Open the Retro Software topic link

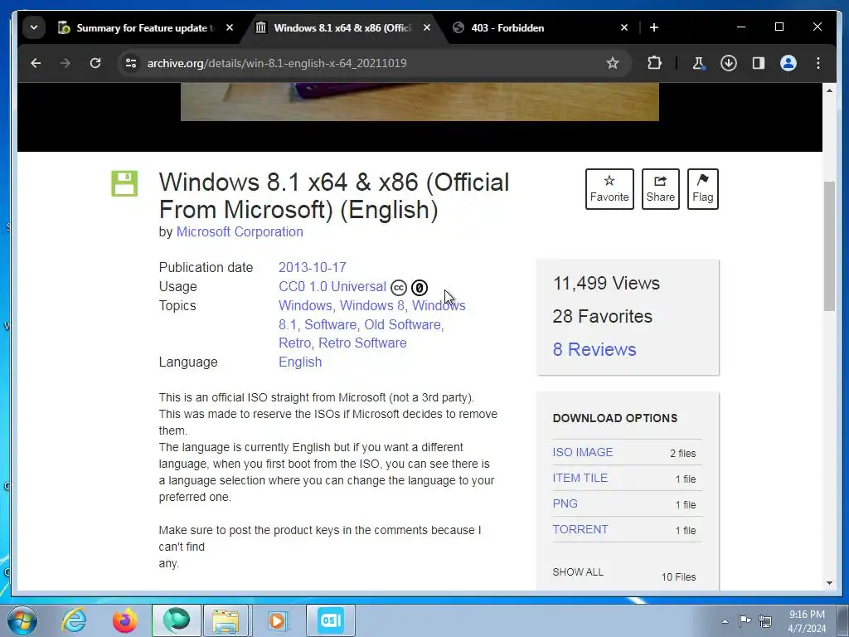coord(362,343)
